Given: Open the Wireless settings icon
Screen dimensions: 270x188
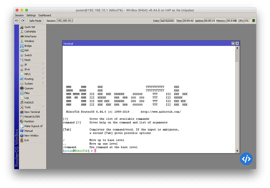Looking at the screenshot, I should click(22, 41).
